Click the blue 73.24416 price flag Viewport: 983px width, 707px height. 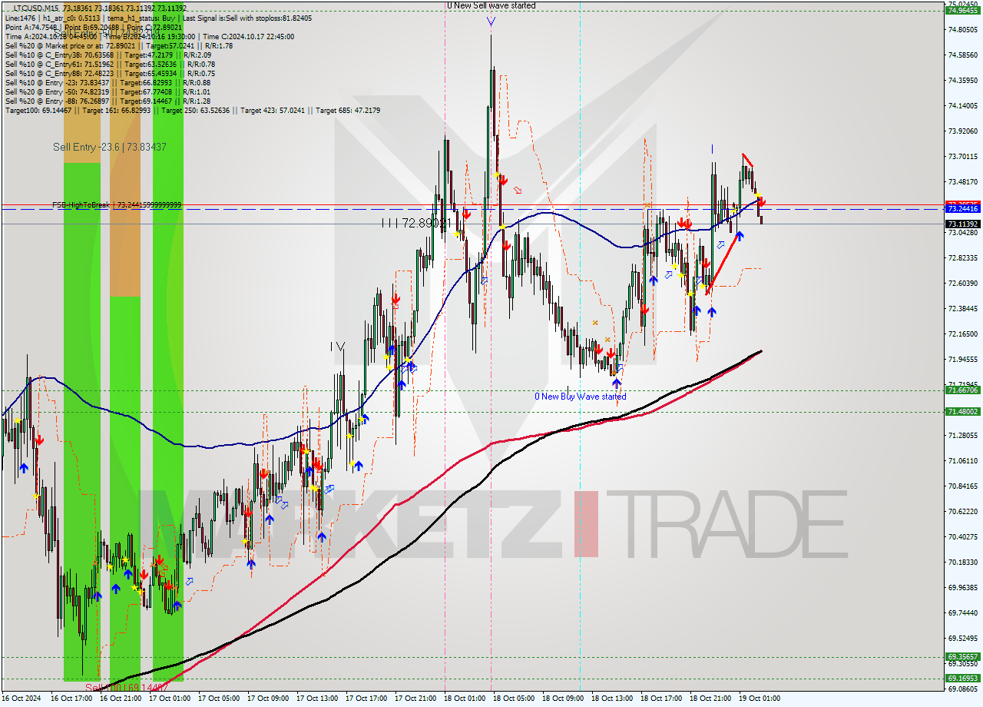pyautogui.click(x=962, y=209)
